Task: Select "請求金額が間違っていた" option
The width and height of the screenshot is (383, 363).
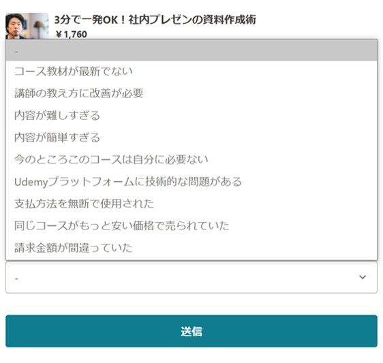Action: point(191,248)
